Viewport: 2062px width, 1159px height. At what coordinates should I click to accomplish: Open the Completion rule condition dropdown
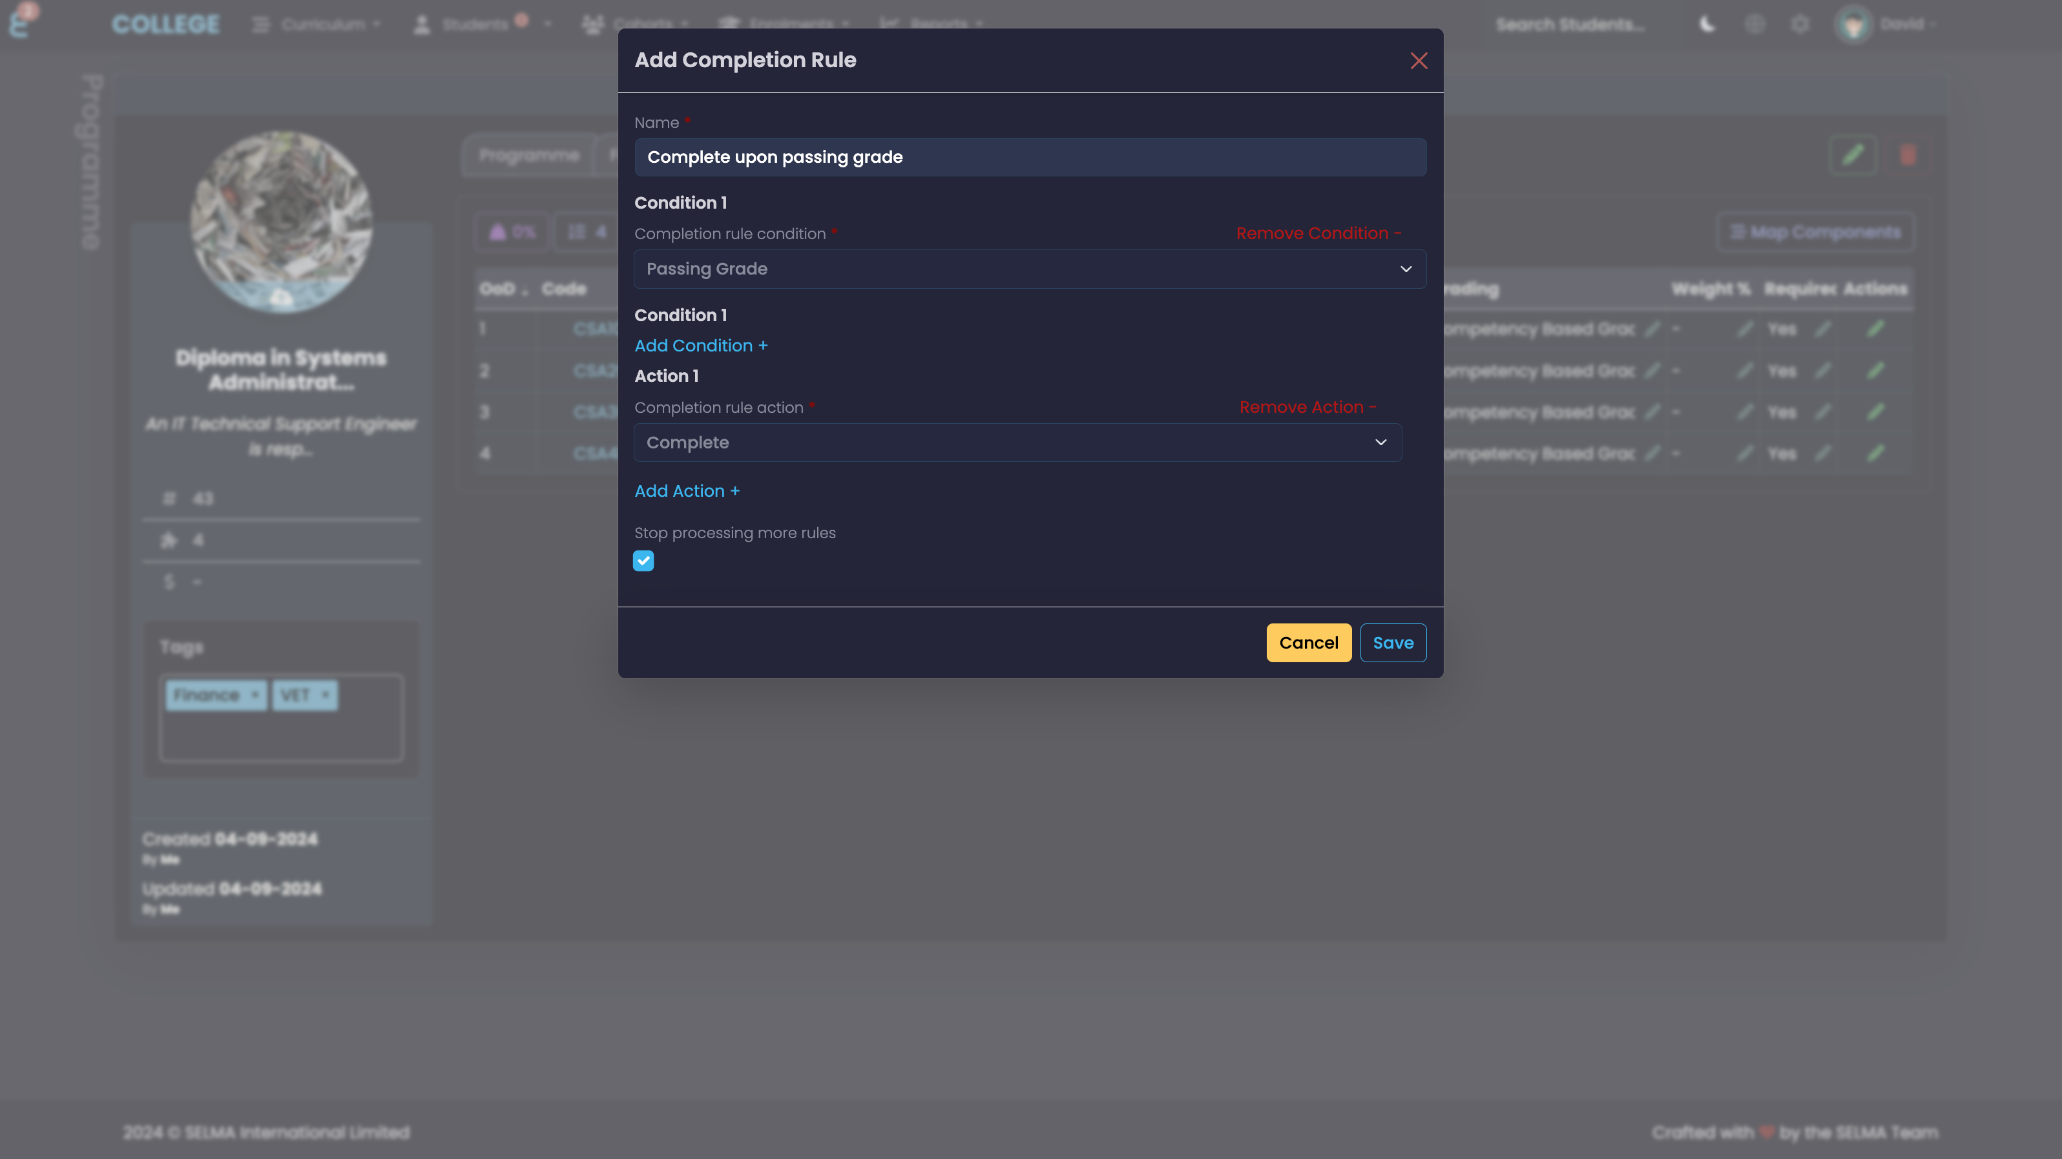1030,269
